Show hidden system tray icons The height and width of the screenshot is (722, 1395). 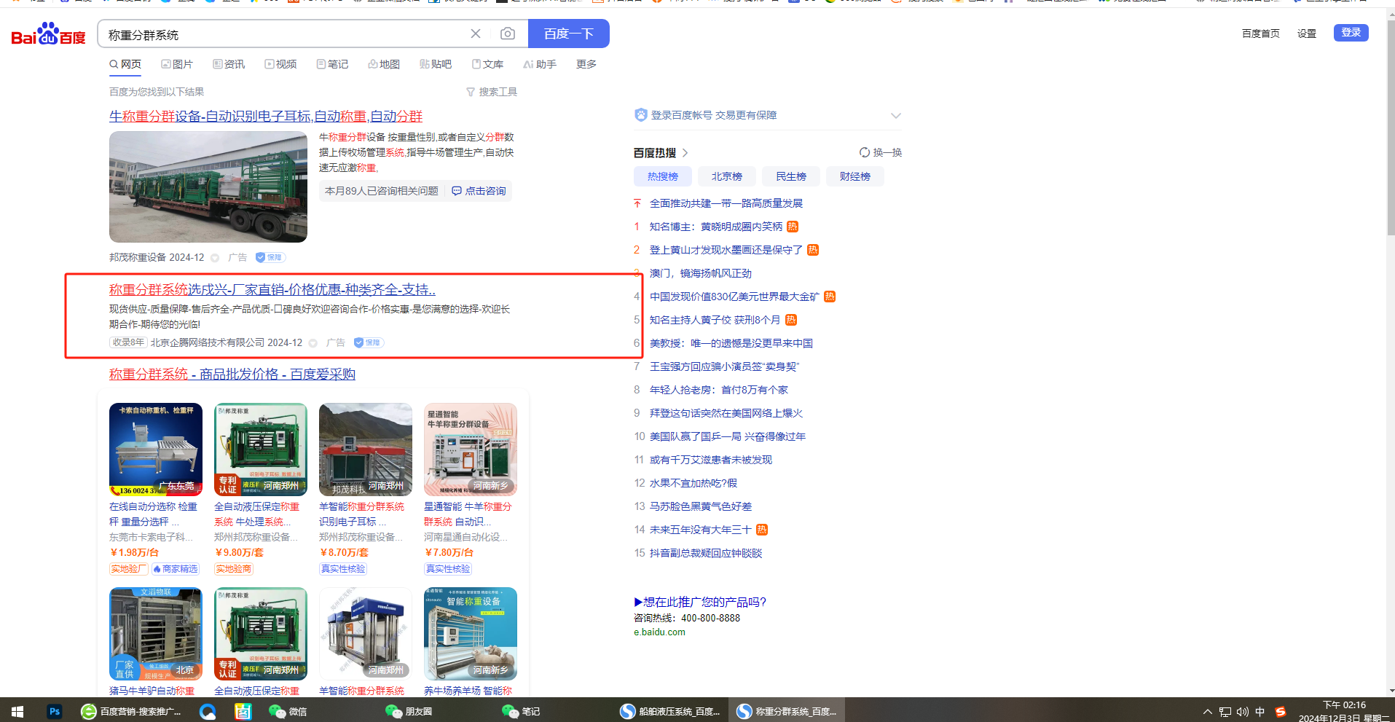pyautogui.click(x=1207, y=712)
